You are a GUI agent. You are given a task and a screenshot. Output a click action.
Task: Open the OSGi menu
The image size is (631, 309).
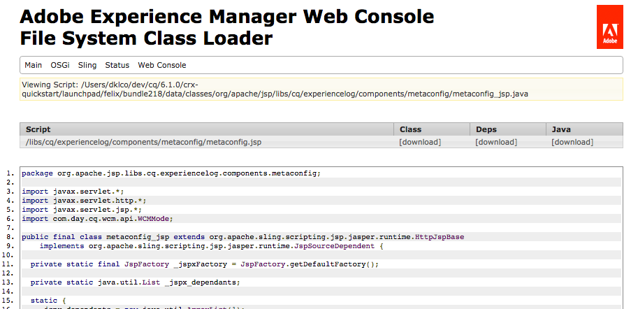[60, 65]
